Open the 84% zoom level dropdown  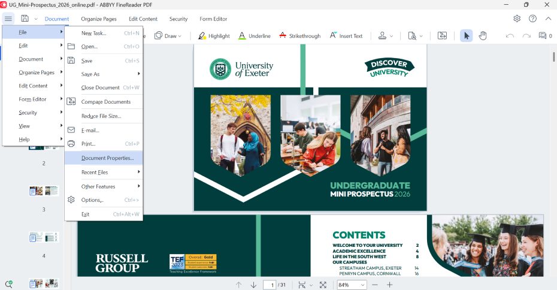pyautogui.click(x=352, y=285)
